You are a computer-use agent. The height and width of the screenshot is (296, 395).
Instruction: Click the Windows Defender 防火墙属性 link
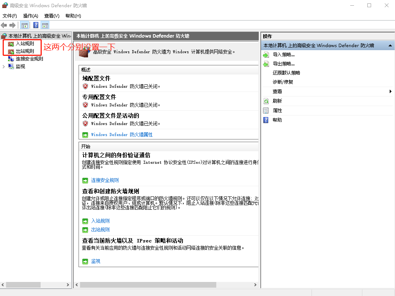click(121, 135)
